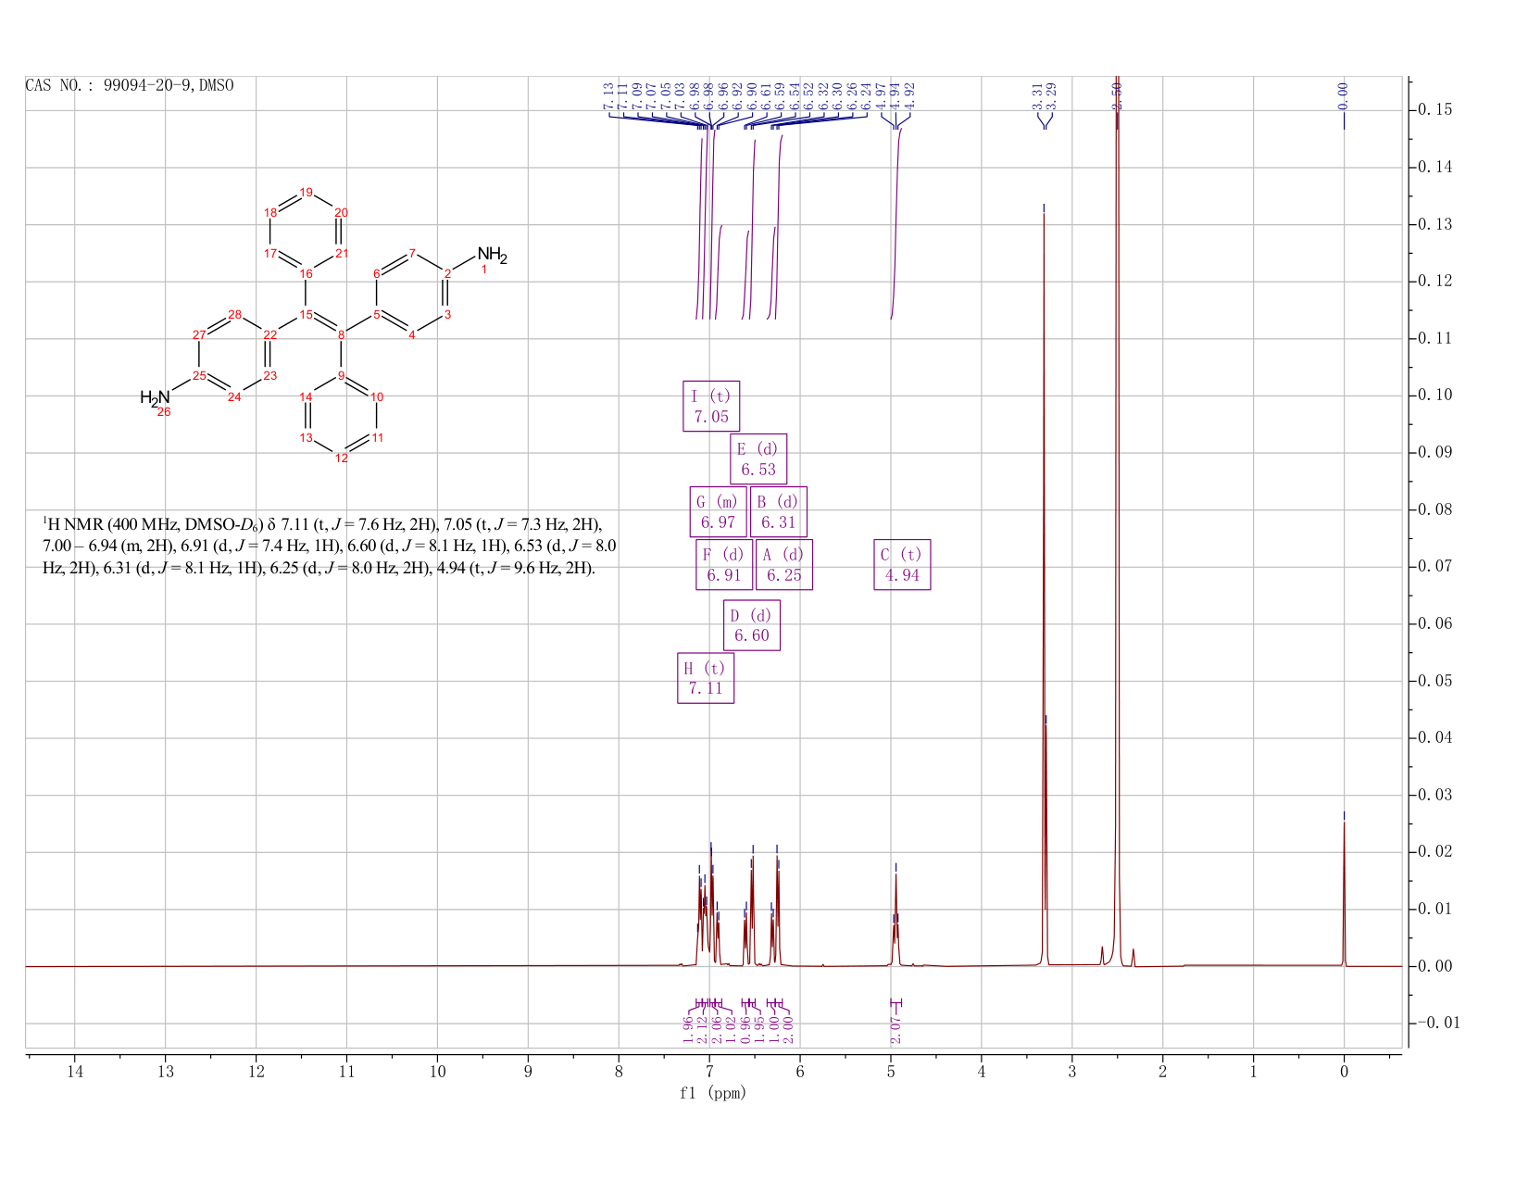Select the multiplet box G (m) 6.97
Viewport: 1528px width, 1181px height.
[x=718, y=512]
